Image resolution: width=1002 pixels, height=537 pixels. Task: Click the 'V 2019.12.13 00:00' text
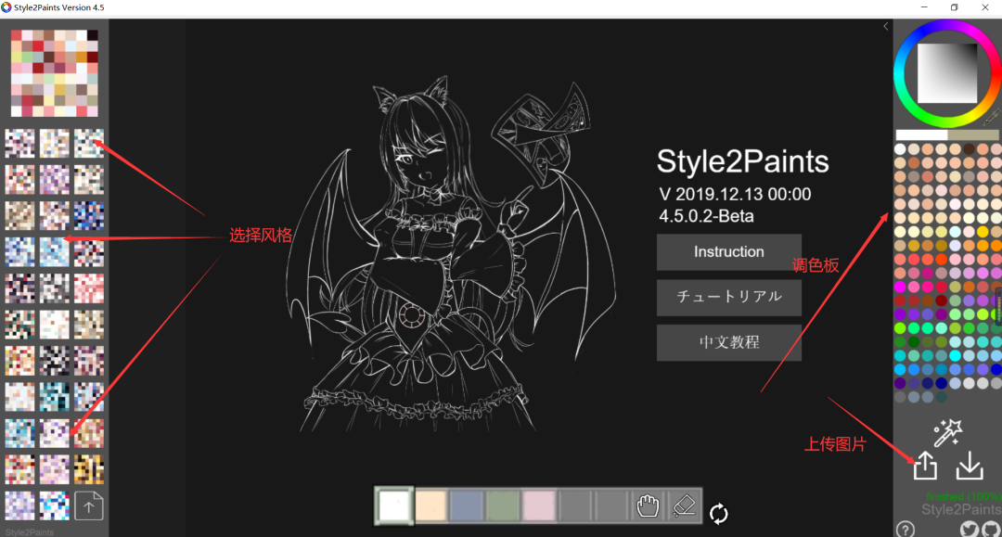735,194
